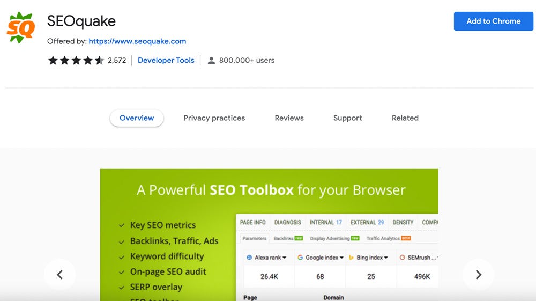Open the Reviews tab
Image resolution: width=536 pixels, height=301 pixels.
click(x=289, y=118)
